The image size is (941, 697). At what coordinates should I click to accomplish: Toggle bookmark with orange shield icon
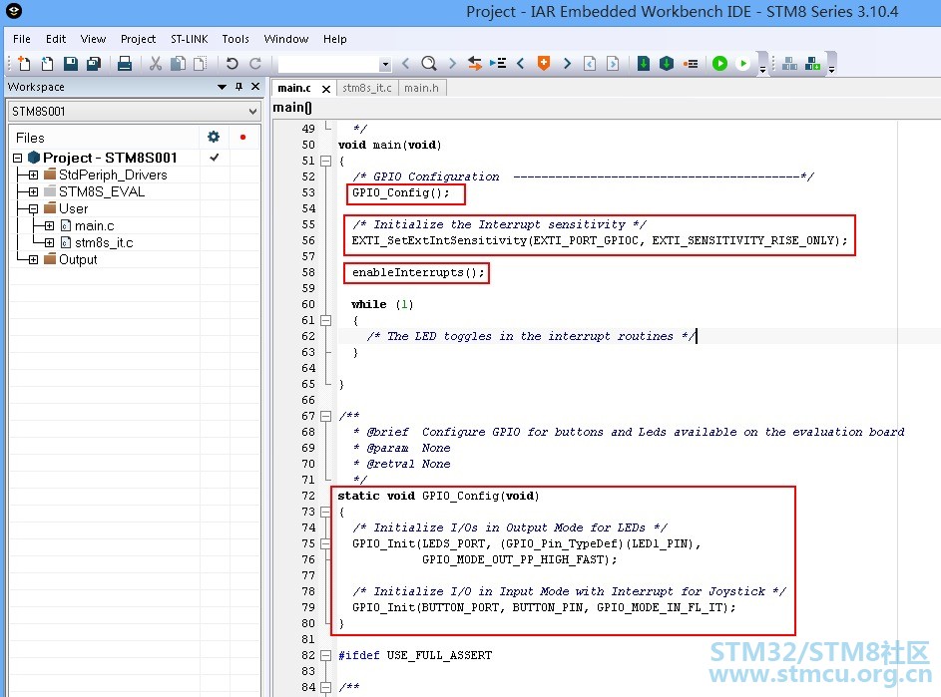544,63
